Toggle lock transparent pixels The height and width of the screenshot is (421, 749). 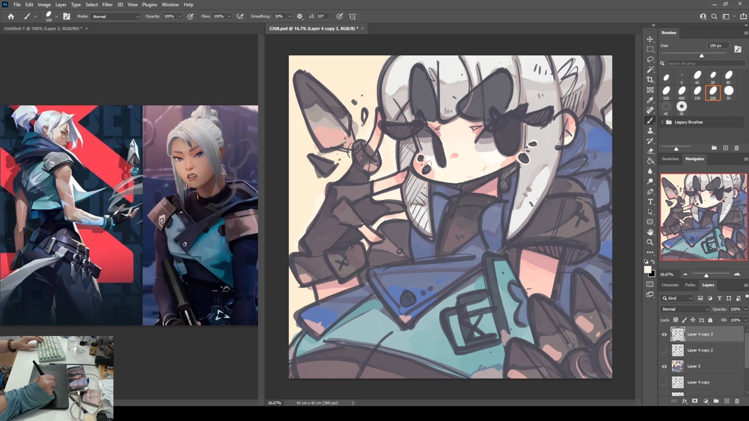click(x=676, y=320)
